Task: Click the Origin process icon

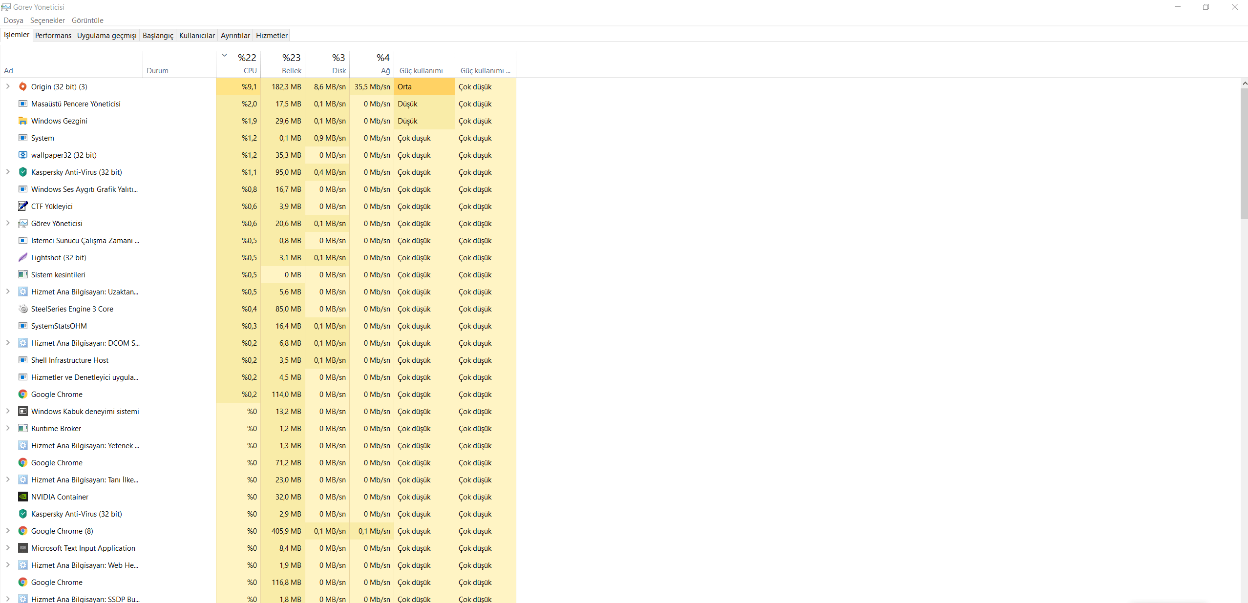Action: 22,86
